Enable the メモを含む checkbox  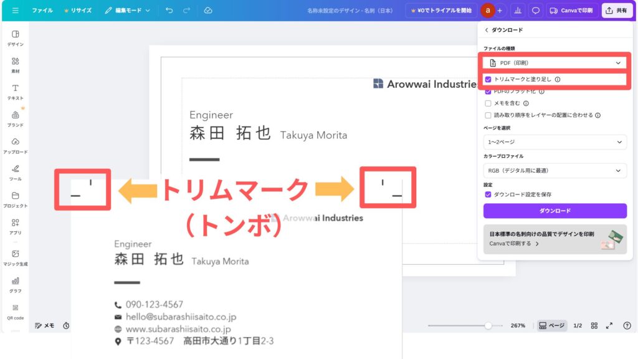tap(488, 103)
